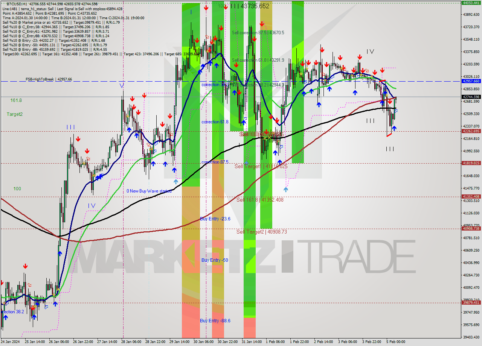
Task: Click the green 'Target2' label
Action: 14,114
